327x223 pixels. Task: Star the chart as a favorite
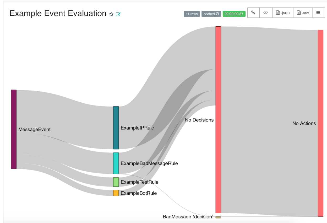(x=111, y=14)
